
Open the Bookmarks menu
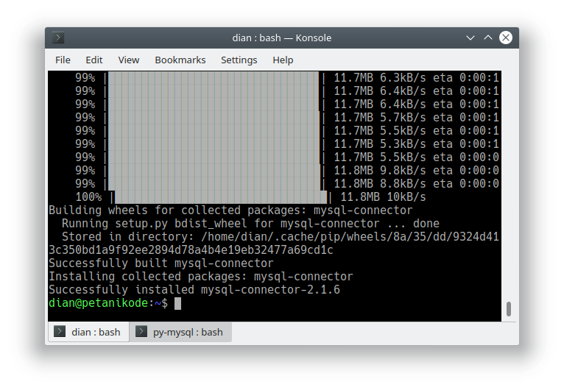tap(180, 60)
